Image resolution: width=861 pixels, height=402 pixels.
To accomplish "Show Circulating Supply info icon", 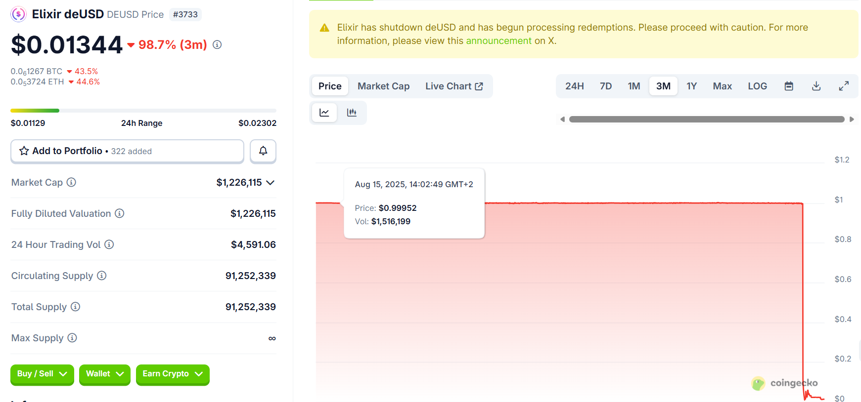I will [101, 276].
